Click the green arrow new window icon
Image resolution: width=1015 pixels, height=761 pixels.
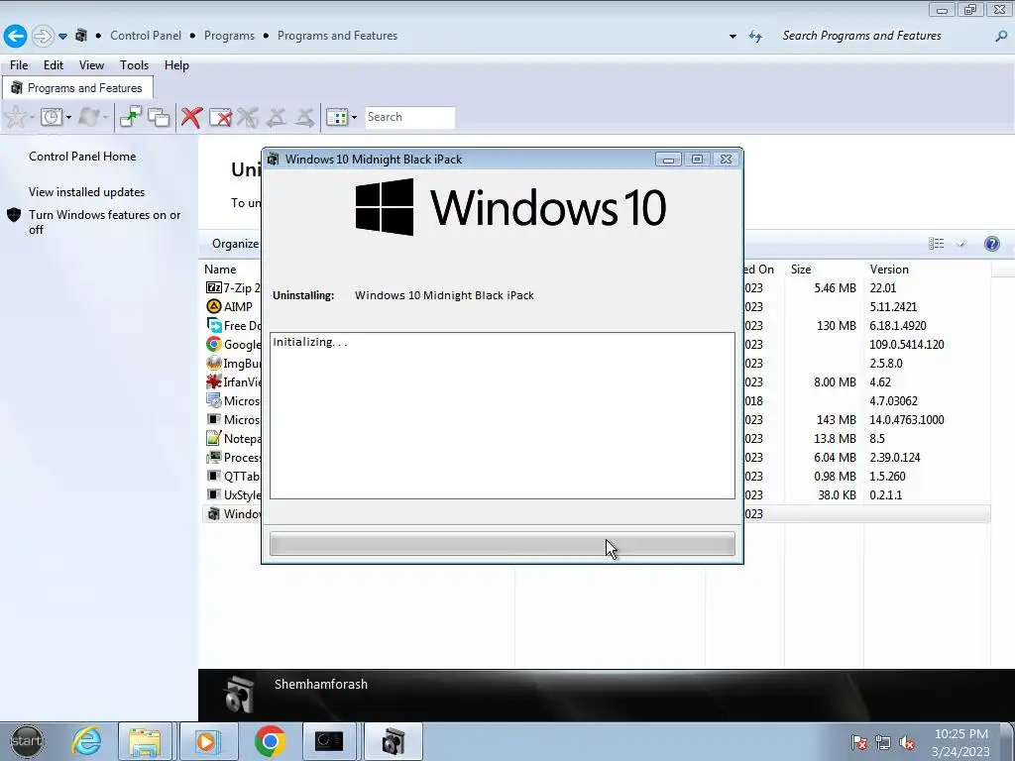pyautogui.click(x=130, y=117)
